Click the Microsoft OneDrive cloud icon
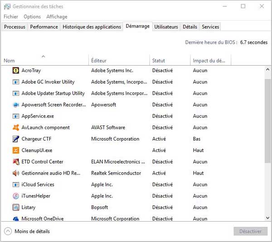This screenshot has height=242, width=272. pyautogui.click(x=16, y=219)
